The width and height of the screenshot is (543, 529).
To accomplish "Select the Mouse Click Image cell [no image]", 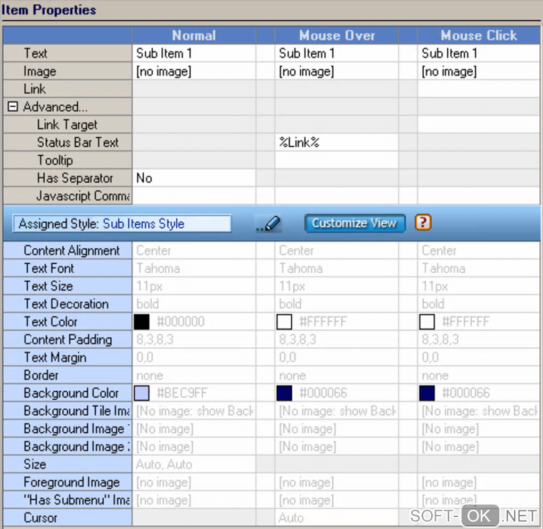I will pyautogui.click(x=479, y=71).
